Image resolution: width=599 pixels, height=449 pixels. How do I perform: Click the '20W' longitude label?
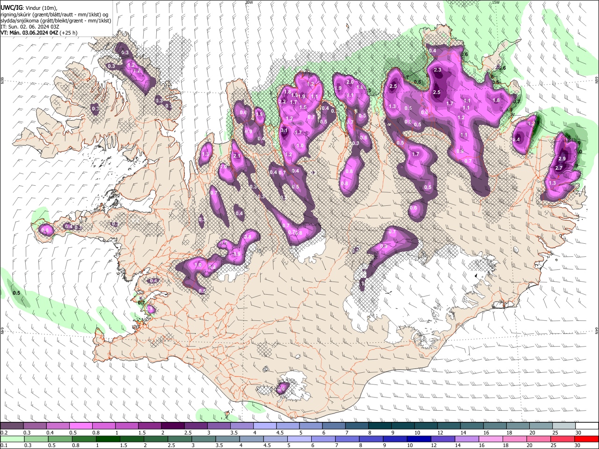point(249,2)
